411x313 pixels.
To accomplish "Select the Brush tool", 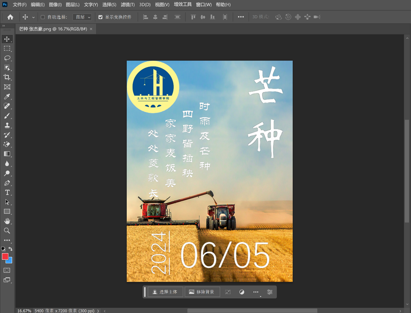I will pyautogui.click(x=7, y=116).
